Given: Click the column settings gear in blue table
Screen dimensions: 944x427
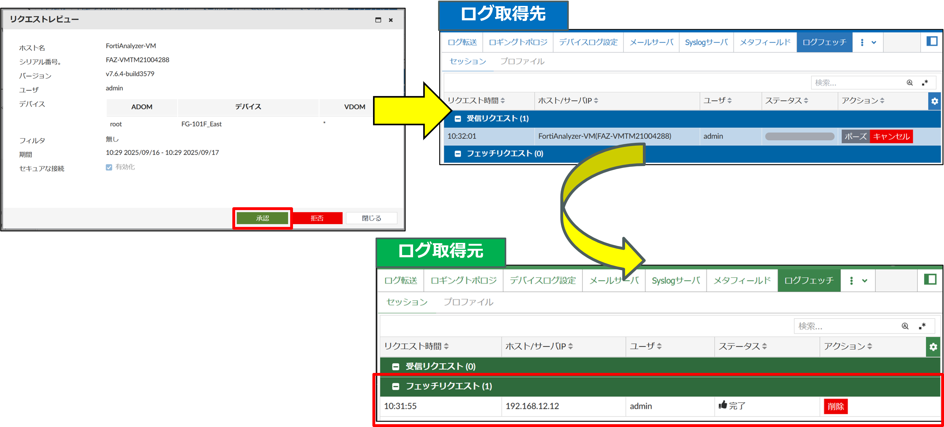Looking at the screenshot, I should [935, 101].
